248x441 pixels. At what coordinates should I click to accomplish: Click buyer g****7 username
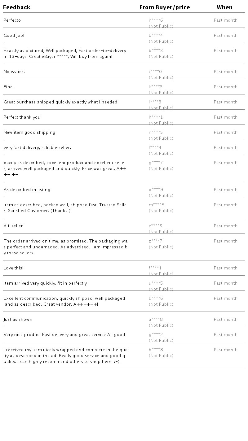coord(156,163)
